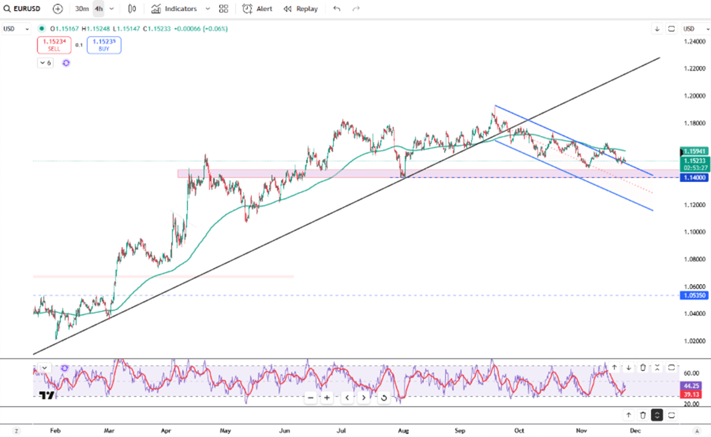Delete the RSI indicator pane

pyautogui.click(x=643, y=368)
